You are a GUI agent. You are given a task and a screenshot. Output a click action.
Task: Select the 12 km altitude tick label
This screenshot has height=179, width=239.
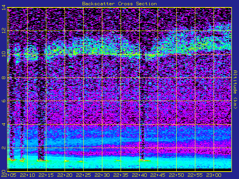[x=3, y=31]
